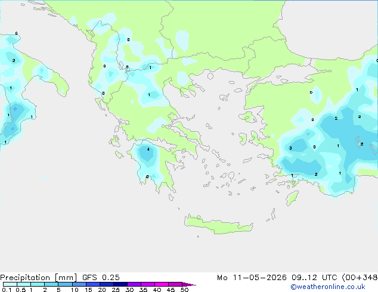Image resolution: width=378 pixels, height=292 pixels.
Task: Click the 'GFS 0.25' model label
Action: pos(101,278)
